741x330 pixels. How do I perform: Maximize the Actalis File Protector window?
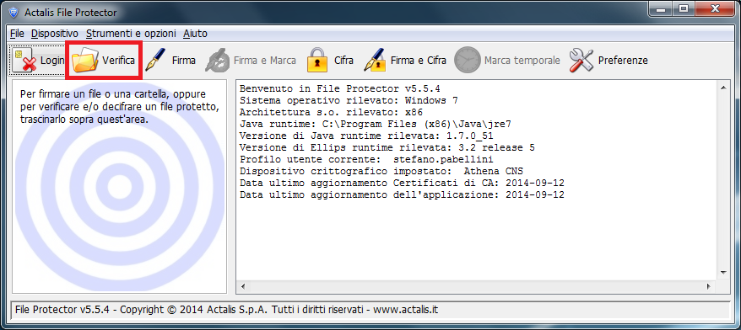point(684,9)
